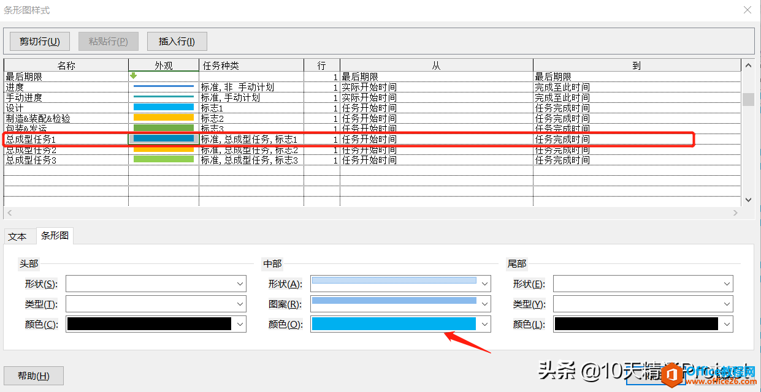The image size is (761, 392).
Task: Click the 剪切行 button
Action: point(39,41)
